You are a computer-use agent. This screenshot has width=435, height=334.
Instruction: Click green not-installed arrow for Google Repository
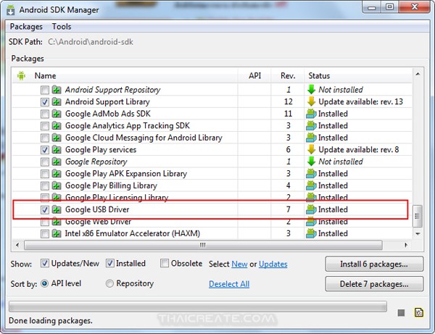click(311, 162)
